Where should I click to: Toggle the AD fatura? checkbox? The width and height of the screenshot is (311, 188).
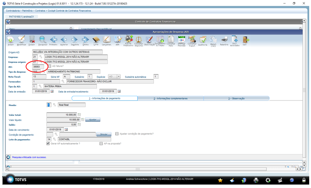[49, 66]
